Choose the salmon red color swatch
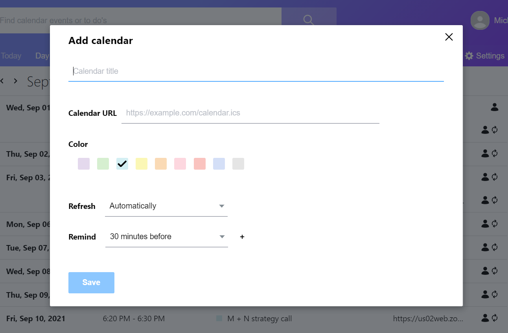This screenshot has width=508, height=333. coord(200,164)
